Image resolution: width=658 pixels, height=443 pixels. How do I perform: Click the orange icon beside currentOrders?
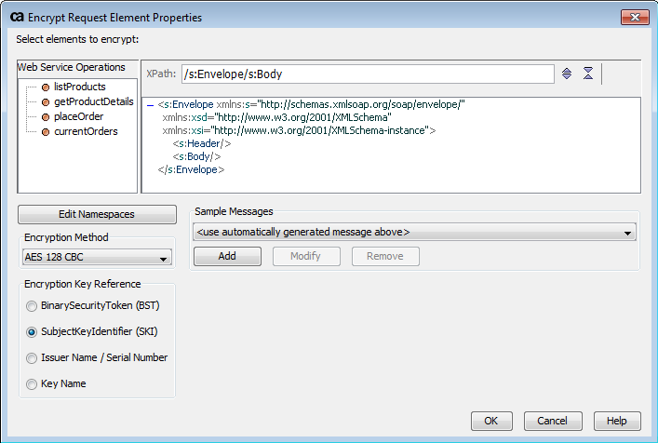click(44, 131)
